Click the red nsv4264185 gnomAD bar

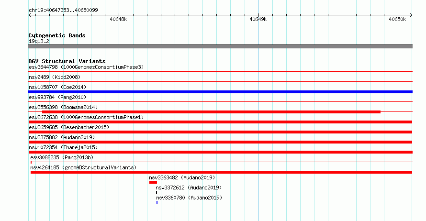click(x=221, y=172)
